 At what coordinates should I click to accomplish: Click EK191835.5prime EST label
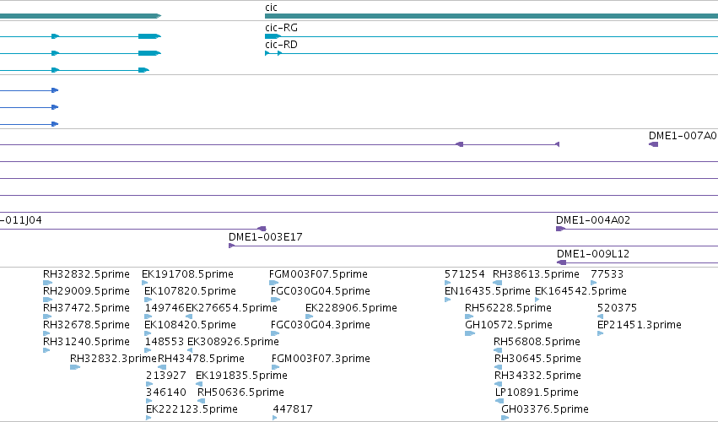click(241, 376)
